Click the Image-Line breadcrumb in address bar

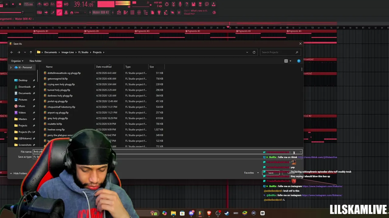(67, 52)
